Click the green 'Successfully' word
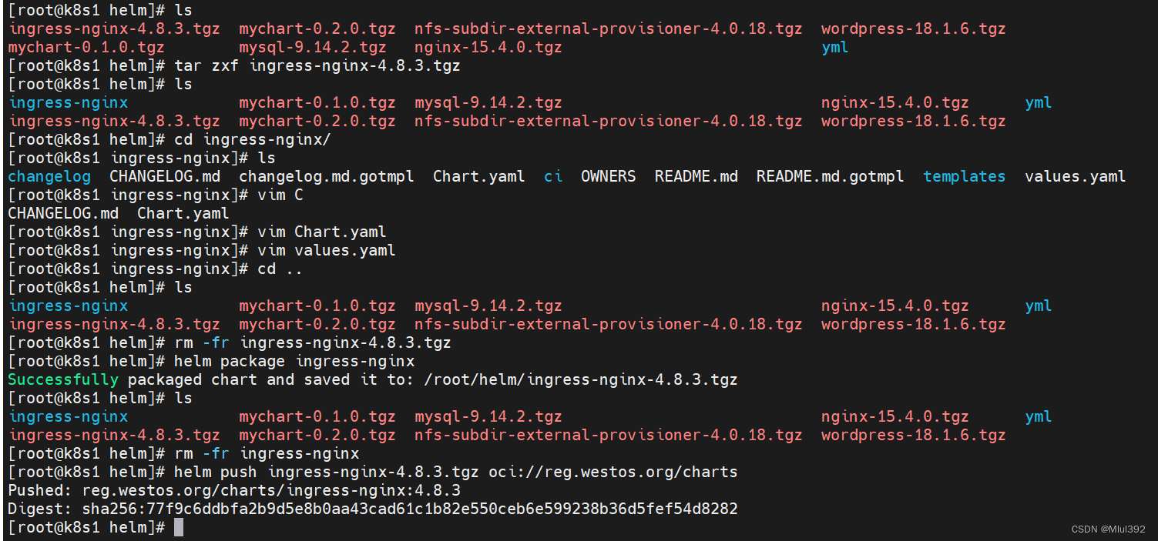Viewport: 1158px width, 541px height. (x=63, y=379)
